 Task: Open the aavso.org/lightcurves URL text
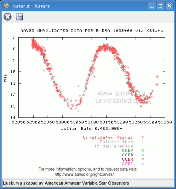(x=84, y=174)
